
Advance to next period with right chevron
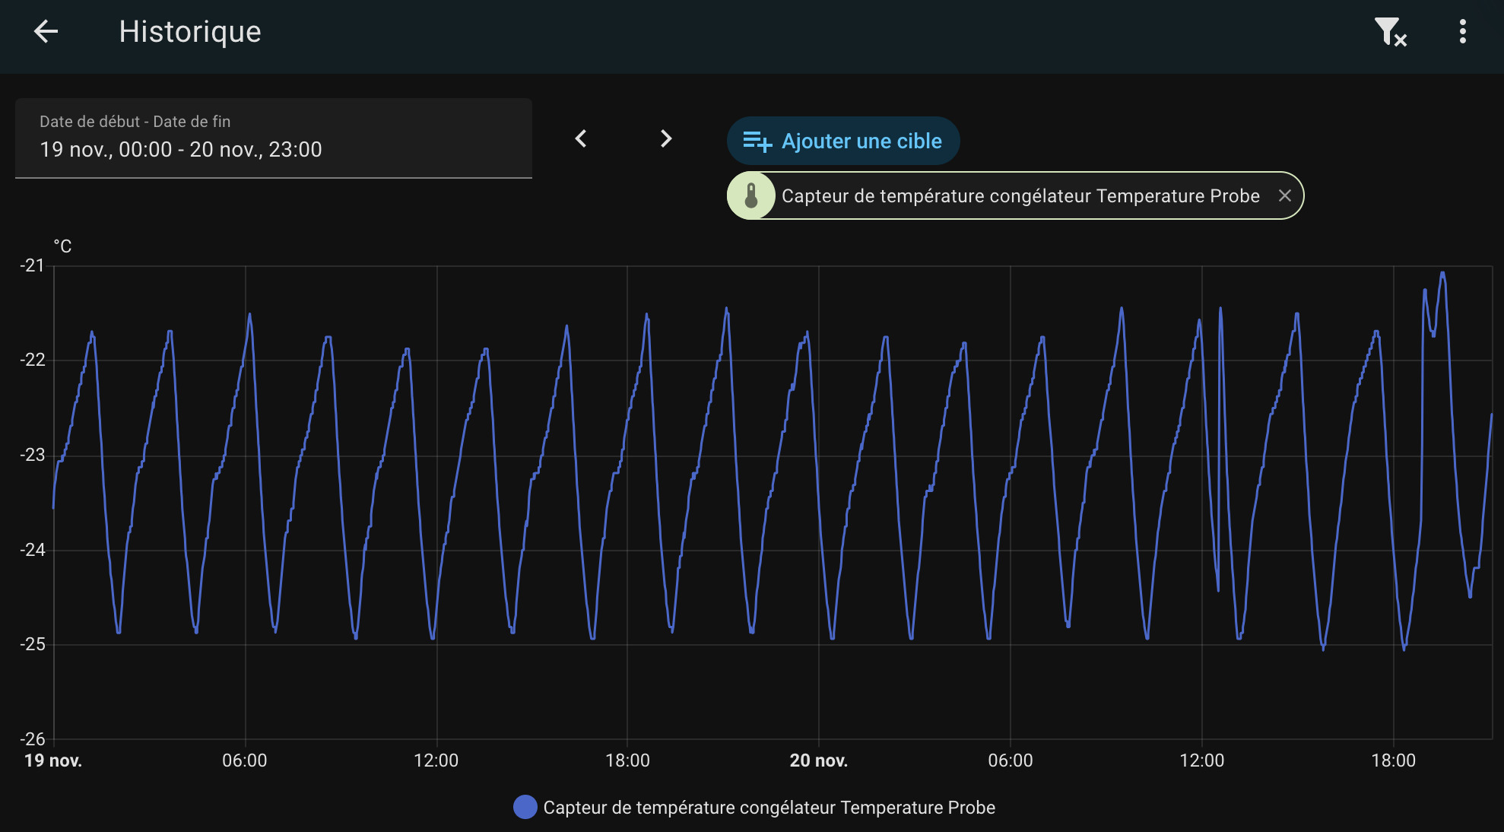coord(665,138)
